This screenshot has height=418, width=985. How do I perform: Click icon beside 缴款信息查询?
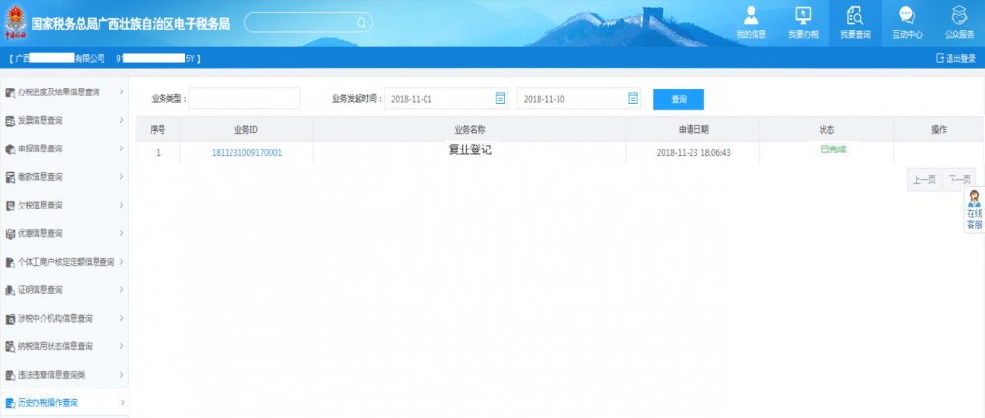[10, 177]
